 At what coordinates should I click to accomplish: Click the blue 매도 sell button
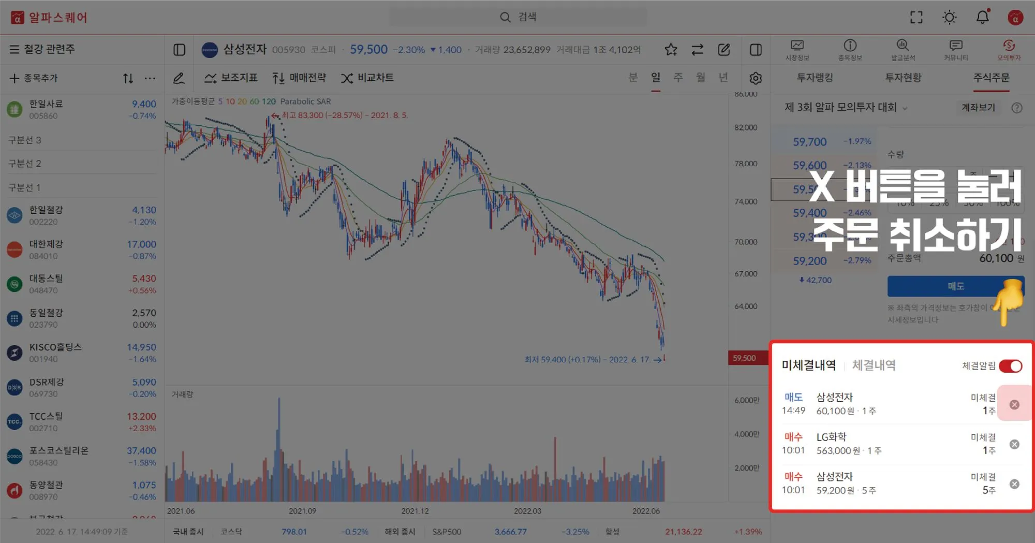point(956,286)
